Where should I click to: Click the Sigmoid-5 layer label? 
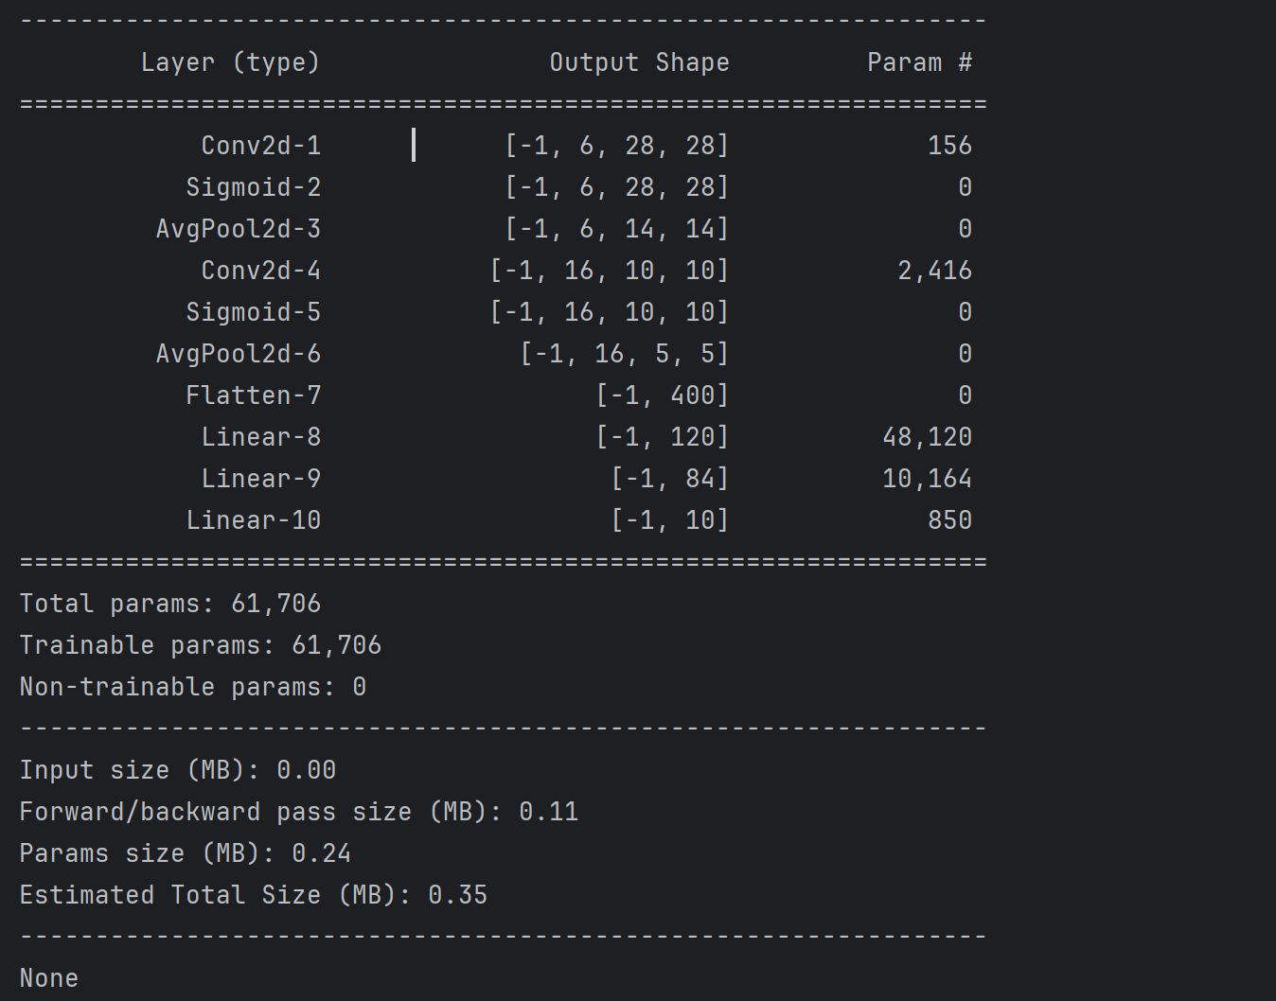click(254, 312)
